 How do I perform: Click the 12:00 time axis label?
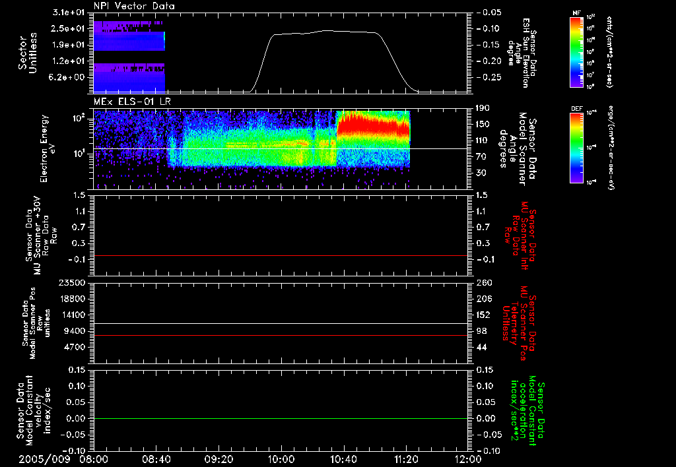(468, 459)
